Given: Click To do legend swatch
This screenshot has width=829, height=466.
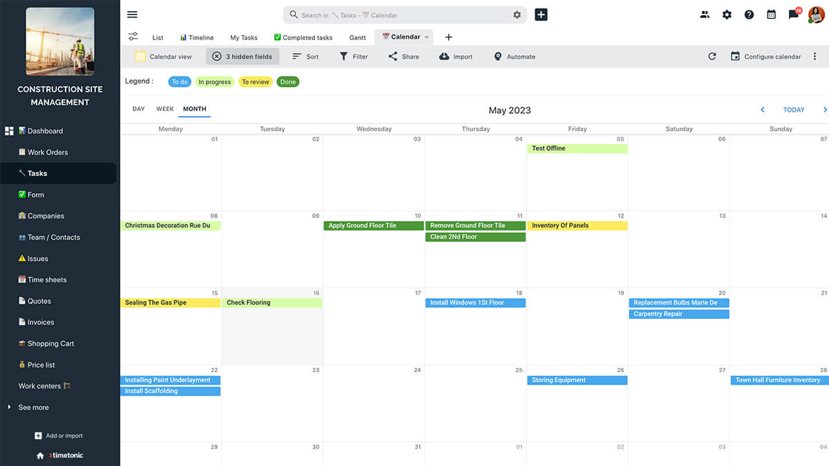Looking at the screenshot, I should [x=180, y=81].
